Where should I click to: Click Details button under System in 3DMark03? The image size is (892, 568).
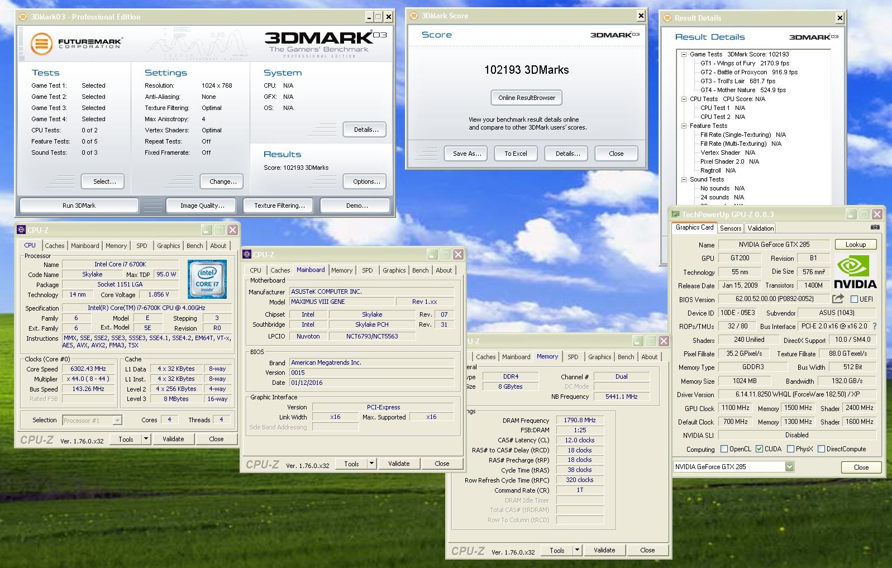[366, 130]
